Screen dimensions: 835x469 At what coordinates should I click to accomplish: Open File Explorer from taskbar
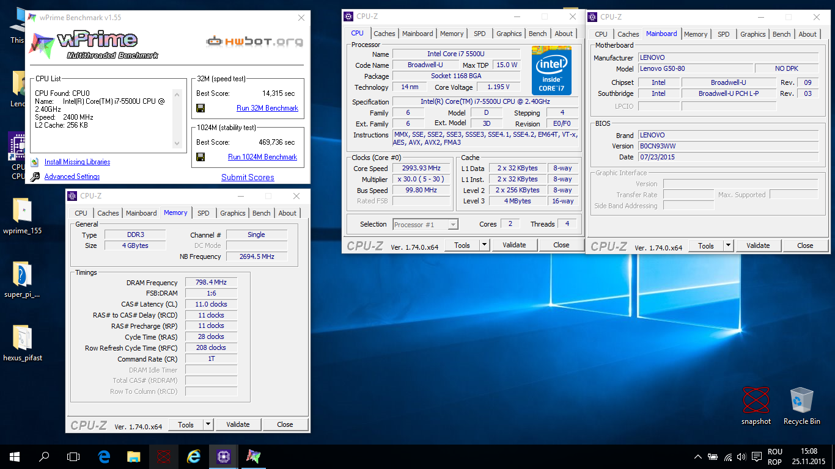(x=133, y=457)
